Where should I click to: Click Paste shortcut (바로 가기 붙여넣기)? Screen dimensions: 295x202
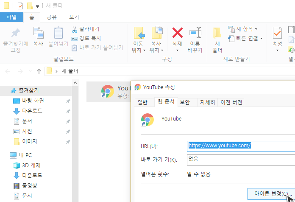97,48
